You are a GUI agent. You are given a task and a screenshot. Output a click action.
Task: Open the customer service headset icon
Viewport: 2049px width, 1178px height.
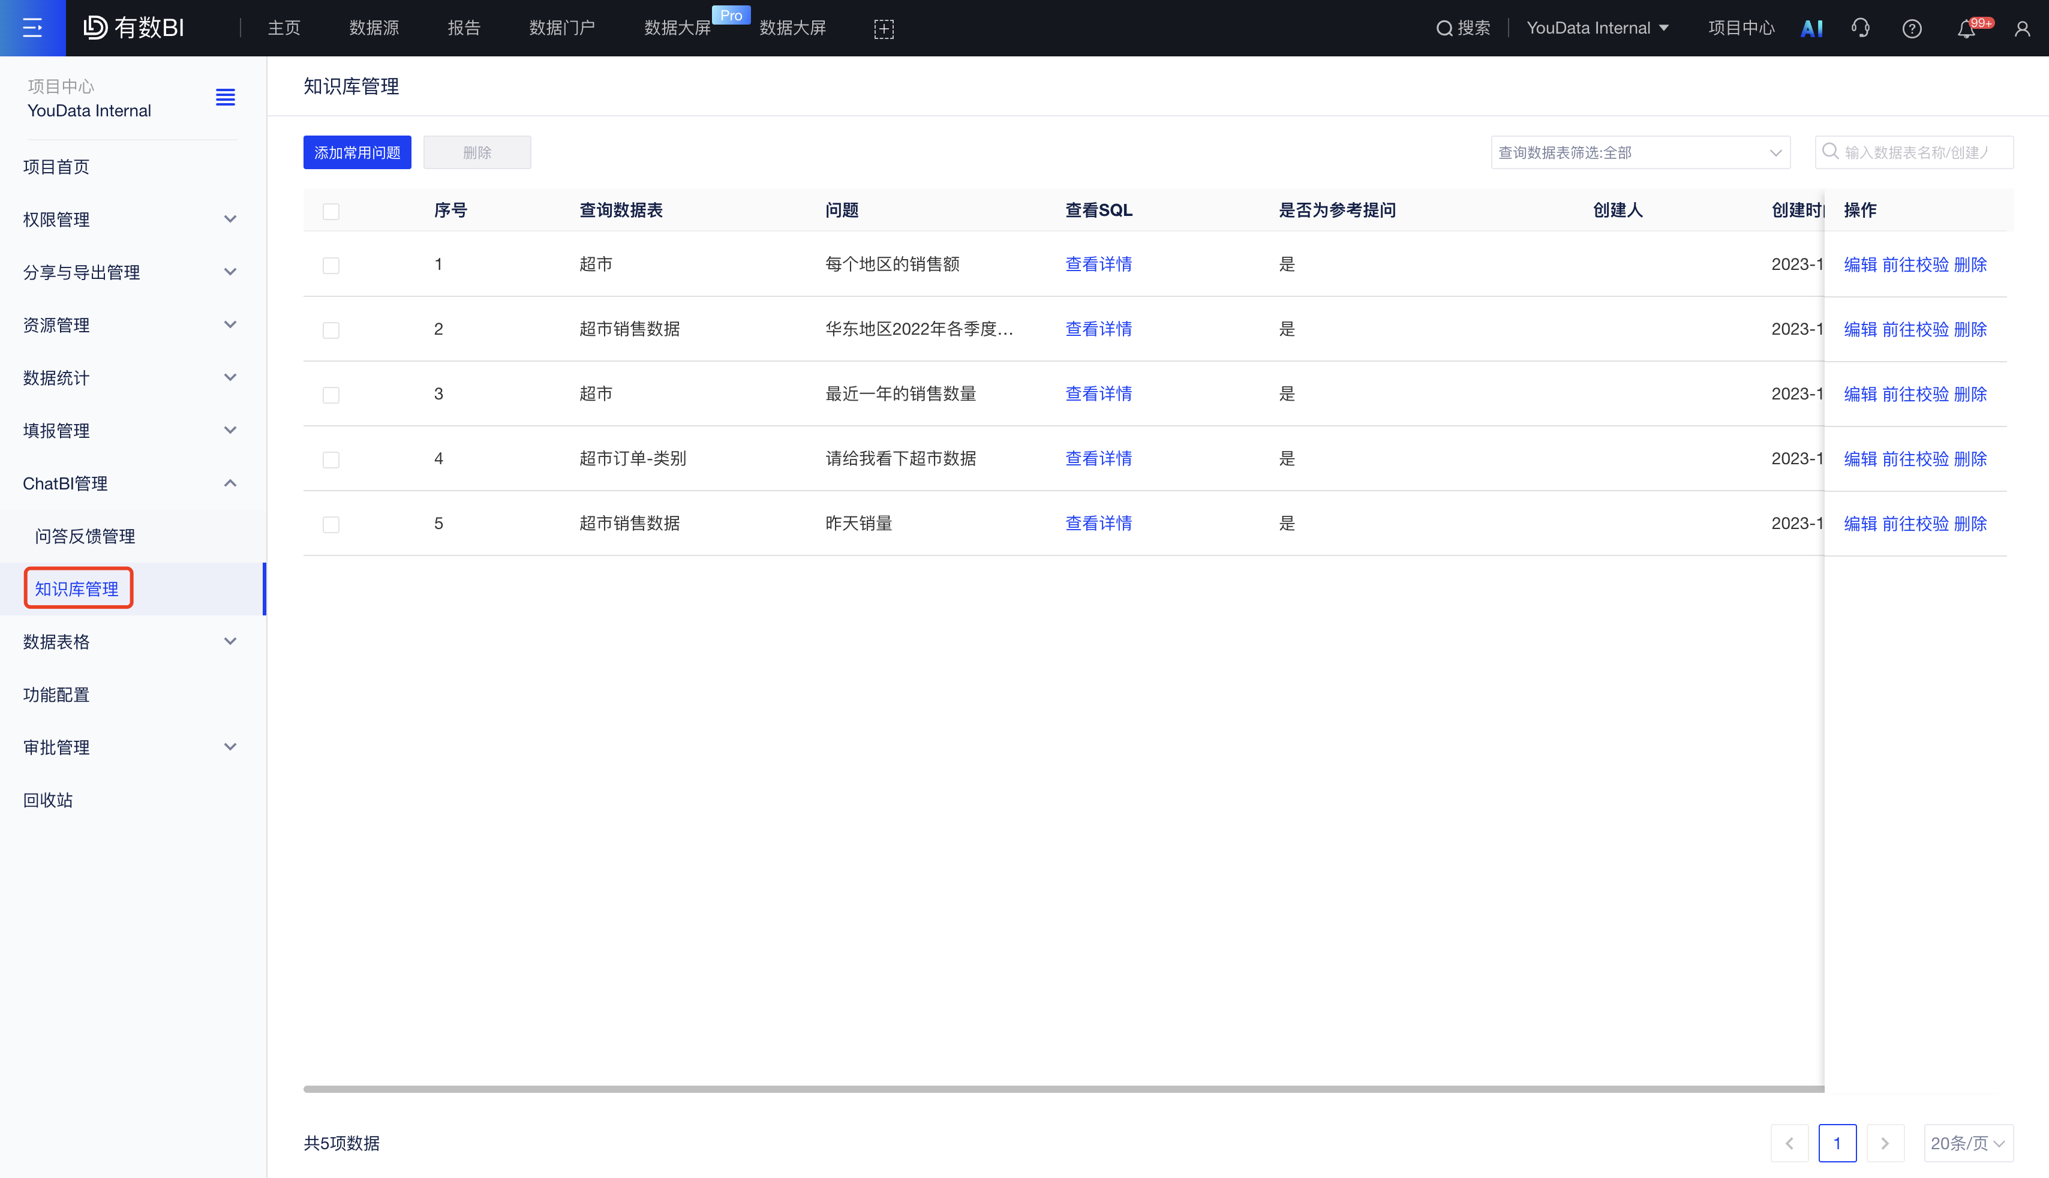(1861, 28)
